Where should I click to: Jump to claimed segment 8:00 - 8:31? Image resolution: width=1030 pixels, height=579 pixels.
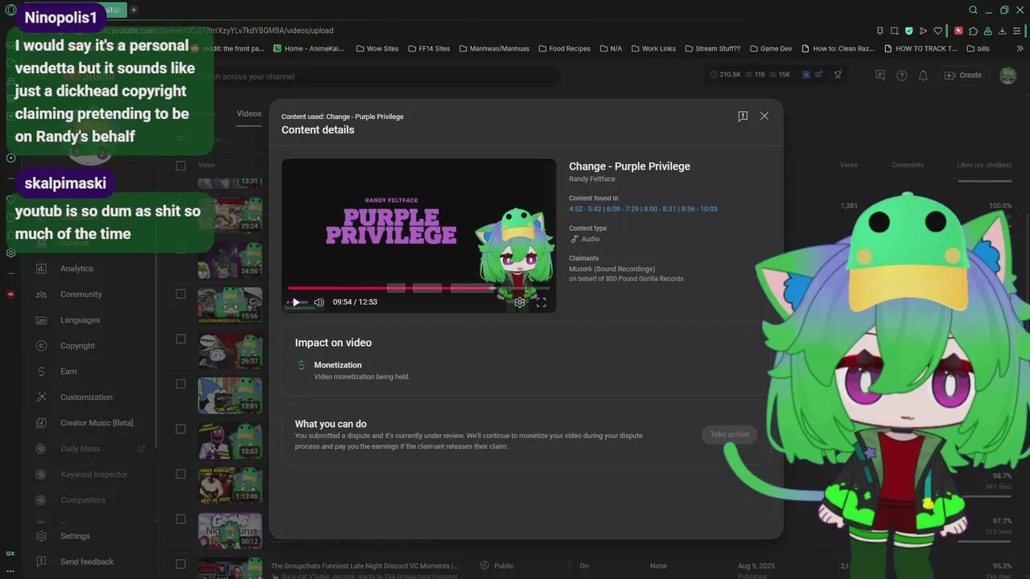[x=660, y=209]
